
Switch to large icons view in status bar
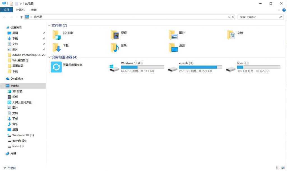point(283,168)
